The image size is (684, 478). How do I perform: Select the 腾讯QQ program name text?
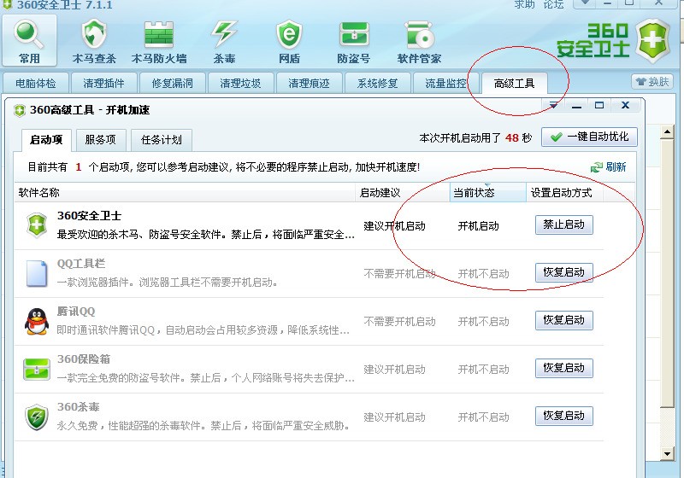point(76,312)
